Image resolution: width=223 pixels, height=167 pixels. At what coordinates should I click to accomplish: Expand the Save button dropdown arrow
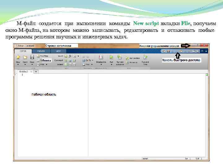coord(32,65)
